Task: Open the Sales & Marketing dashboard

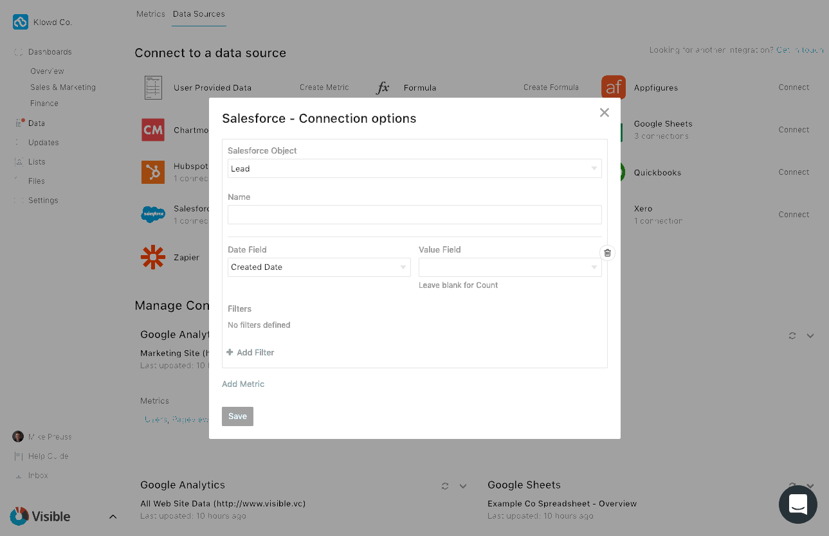Action: (63, 87)
